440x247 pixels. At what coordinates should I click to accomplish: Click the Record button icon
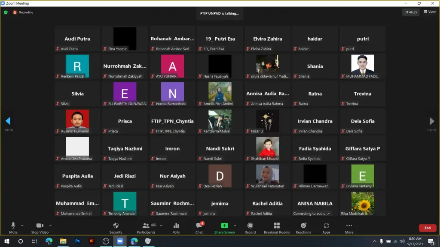(250, 226)
